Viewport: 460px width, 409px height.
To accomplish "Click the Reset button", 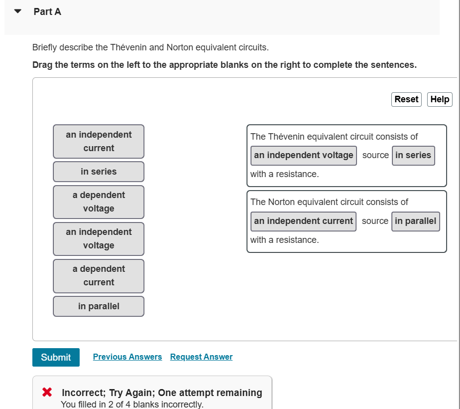I will pos(406,99).
